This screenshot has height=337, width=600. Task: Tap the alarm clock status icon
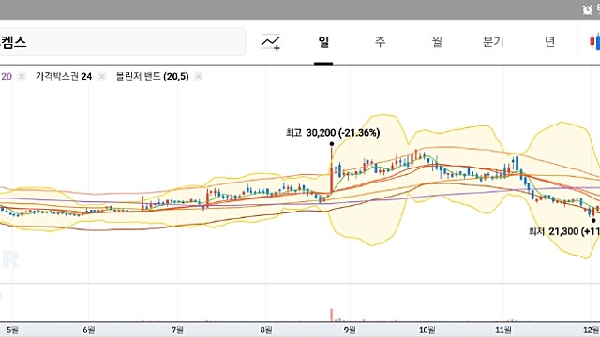[587, 10]
